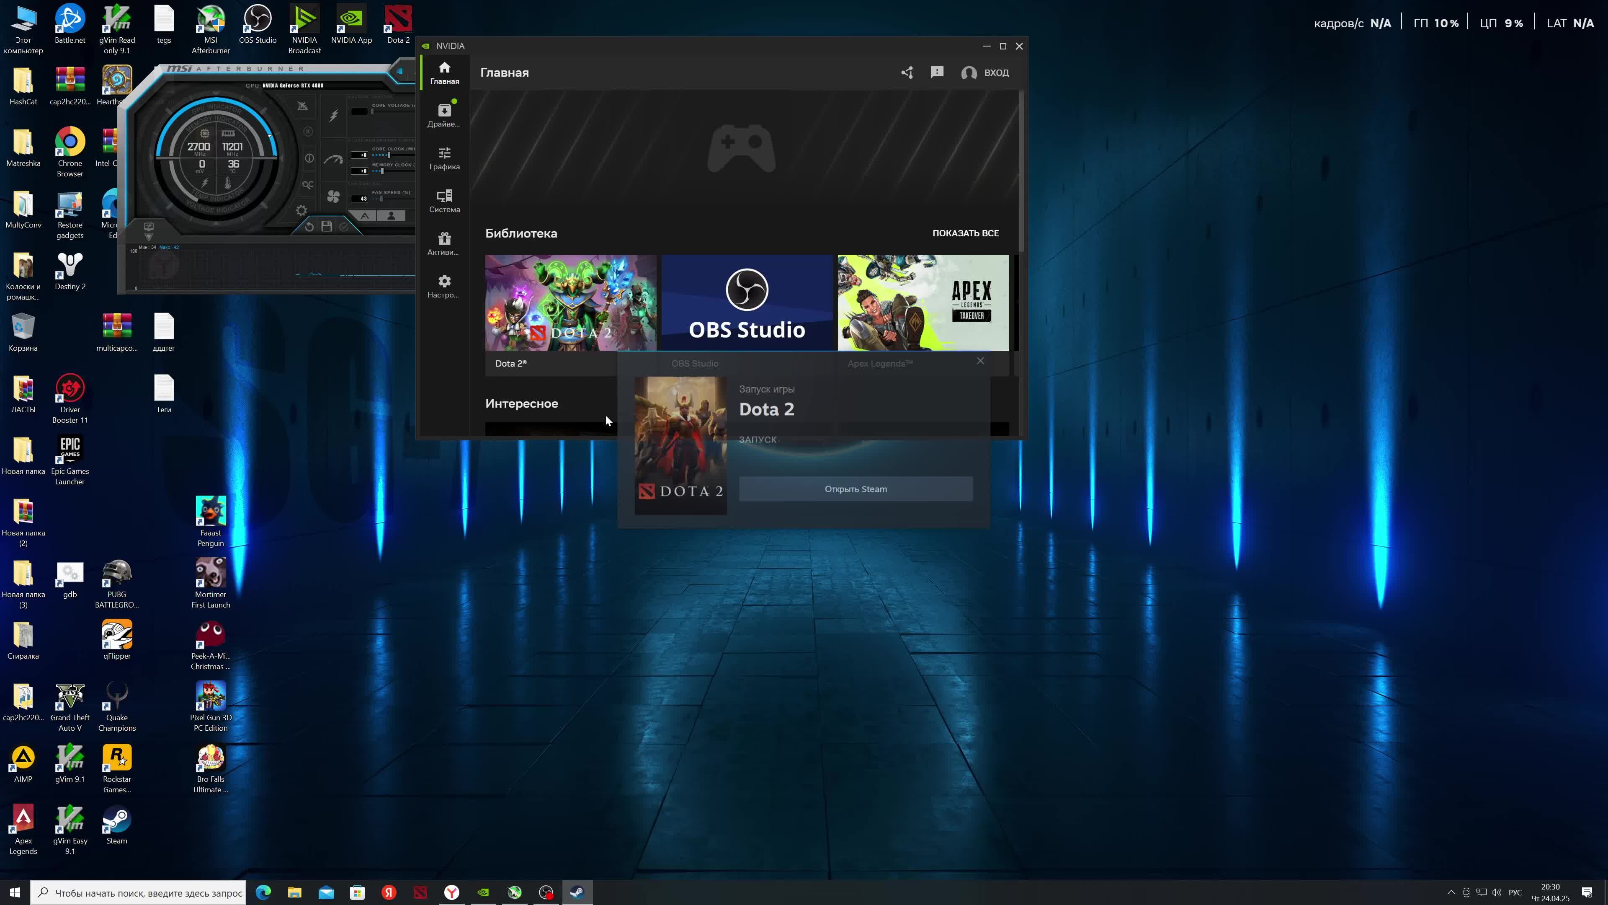Click the feedback icon next to login

(x=936, y=72)
